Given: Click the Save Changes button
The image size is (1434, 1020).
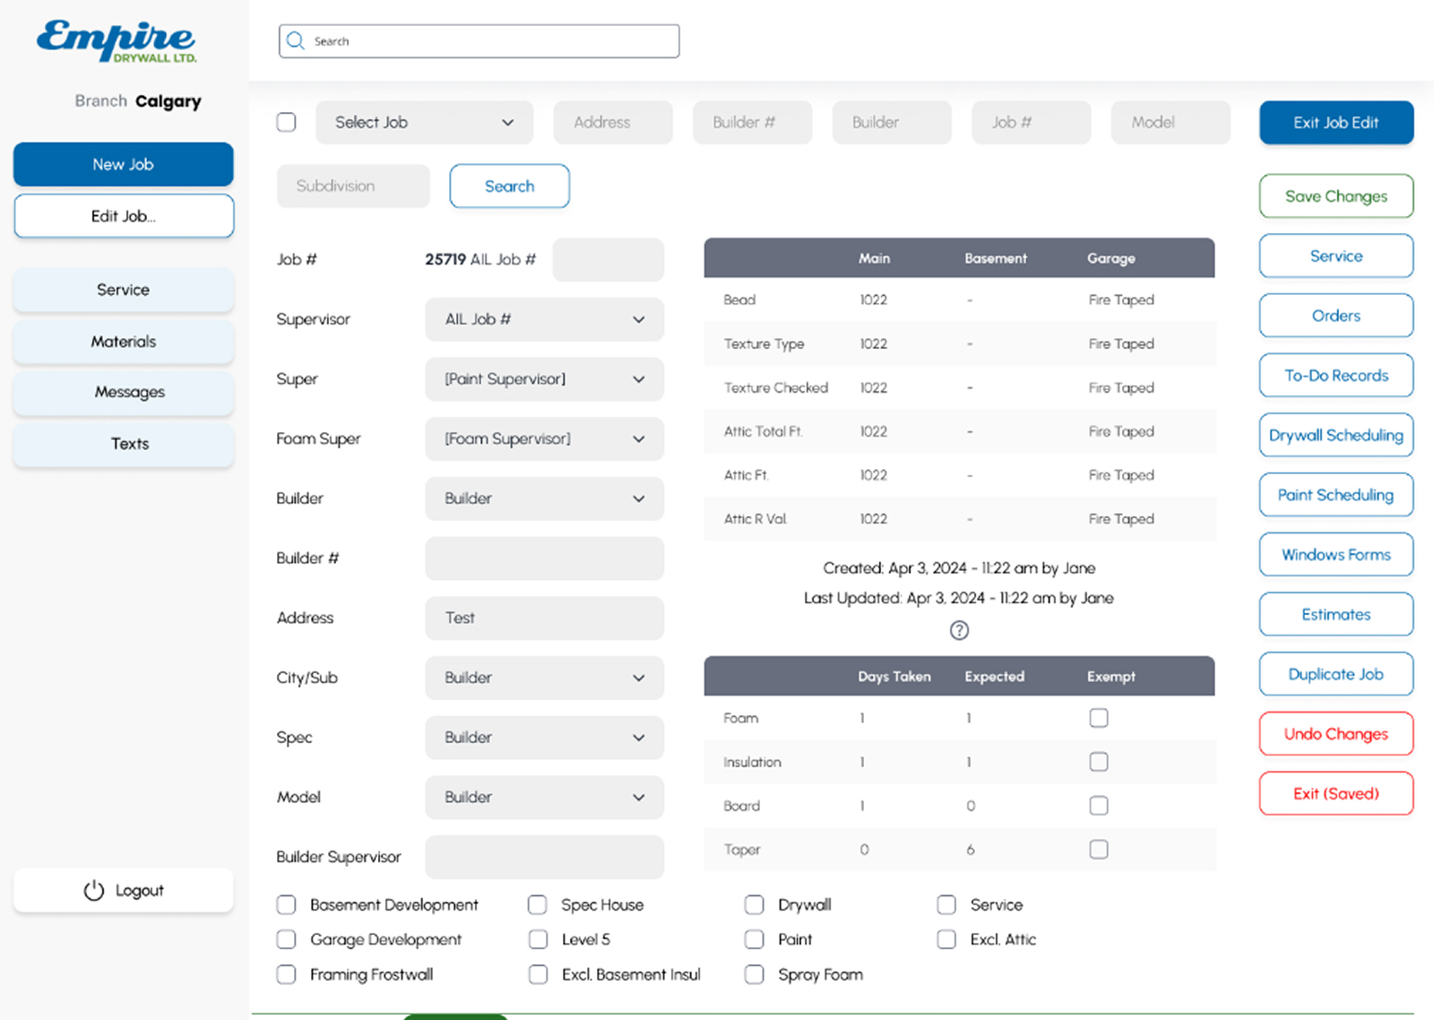Looking at the screenshot, I should coord(1335,195).
